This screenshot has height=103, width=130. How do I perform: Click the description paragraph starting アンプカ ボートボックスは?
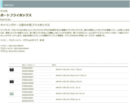[x=65, y=33]
